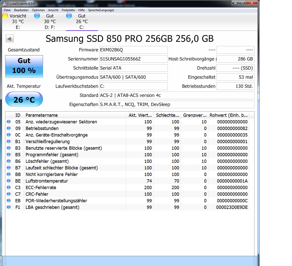Click the Betriebsstunden value 130 Std.
The height and width of the screenshot is (266, 292).
[235, 86]
